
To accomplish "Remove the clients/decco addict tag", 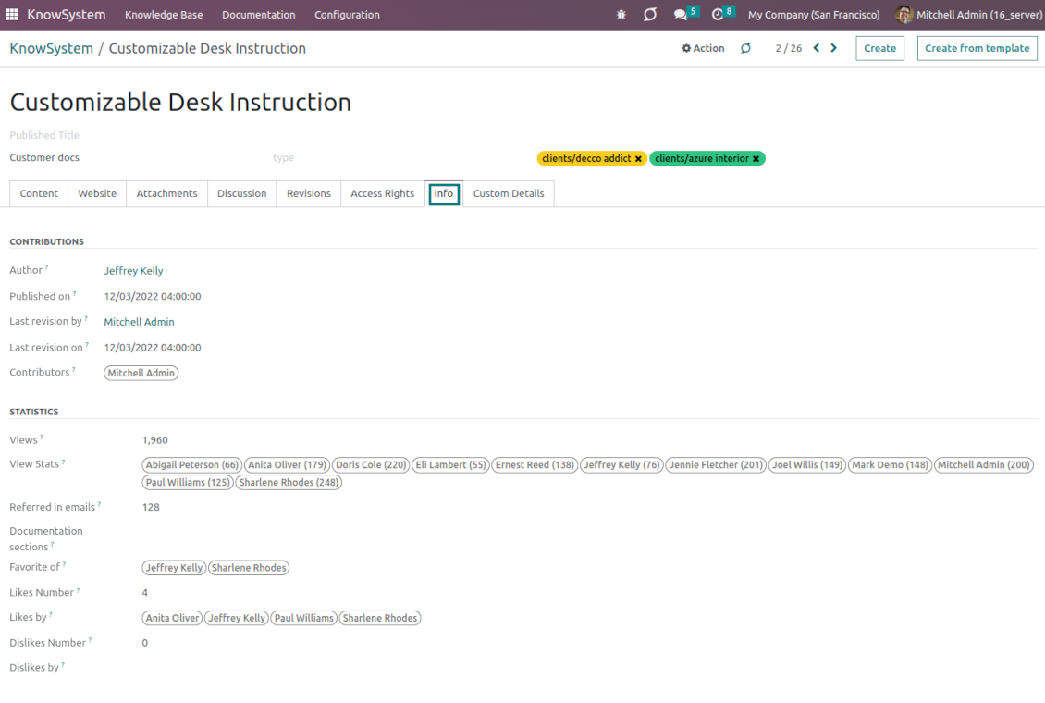I will pos(638,158).
